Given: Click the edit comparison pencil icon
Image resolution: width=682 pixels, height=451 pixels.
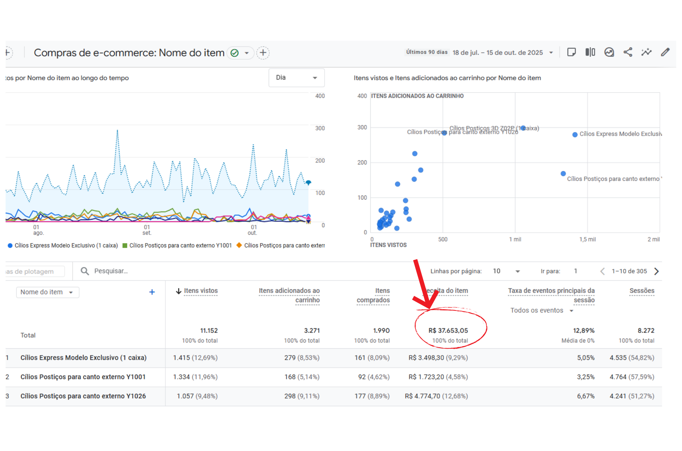Looking at the screenshot, I should (x=665, y=52).
